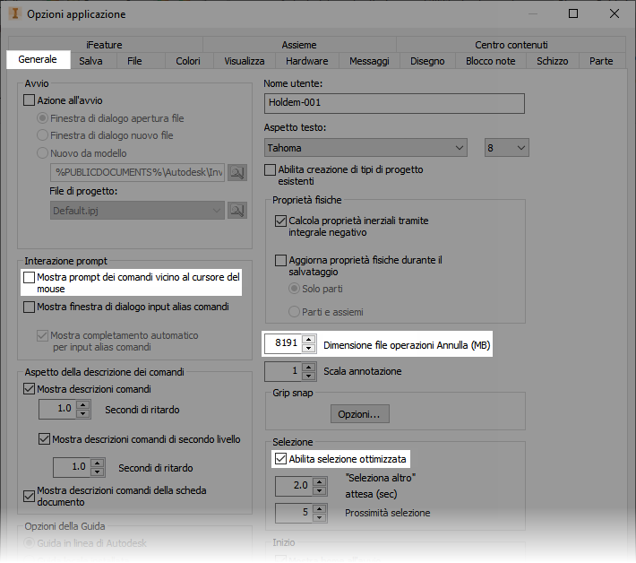
Task: Open the text size 8 dropdown
Action: pyautogui.click(x=507, y=148)
